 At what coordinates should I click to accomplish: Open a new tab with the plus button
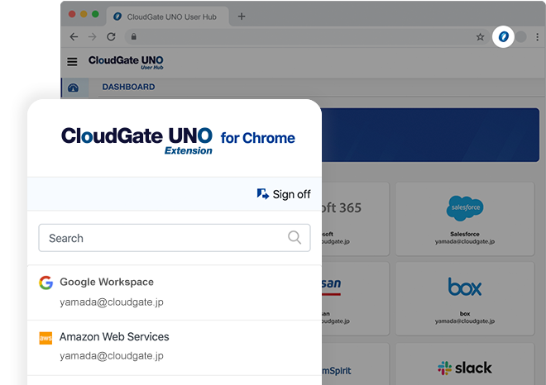pyautogui.click(x=242, y=17)
